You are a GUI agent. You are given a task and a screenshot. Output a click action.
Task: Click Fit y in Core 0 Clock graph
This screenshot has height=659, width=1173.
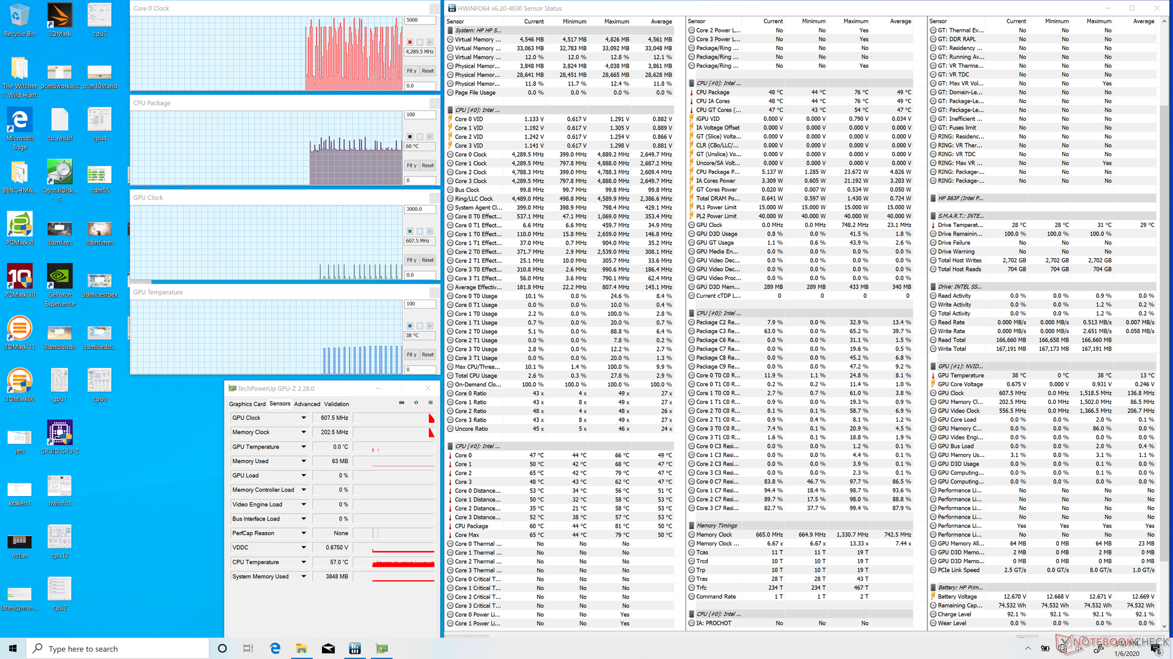(412, 71)
